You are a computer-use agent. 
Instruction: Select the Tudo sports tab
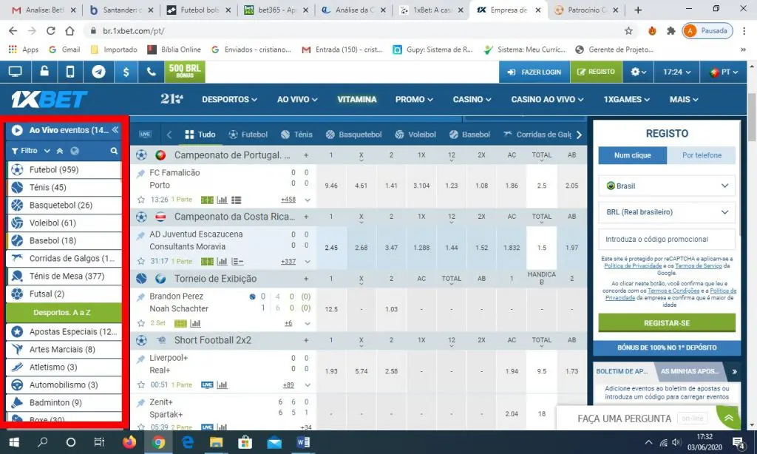click(x=200, y=135)
